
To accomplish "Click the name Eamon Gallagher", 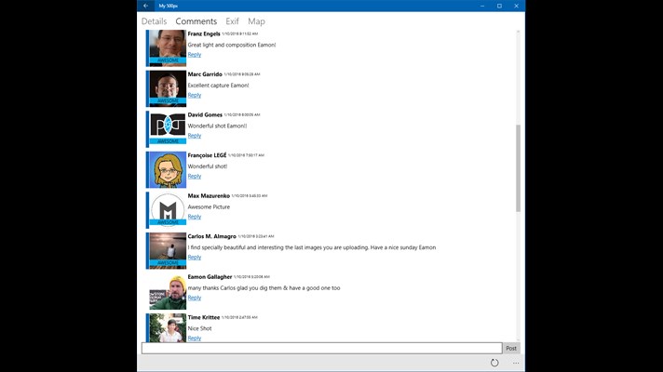I will click(210, 277).
